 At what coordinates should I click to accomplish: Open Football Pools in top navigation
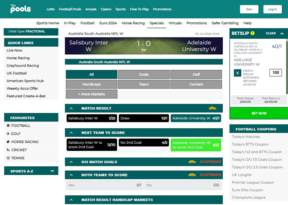[70, 9]
